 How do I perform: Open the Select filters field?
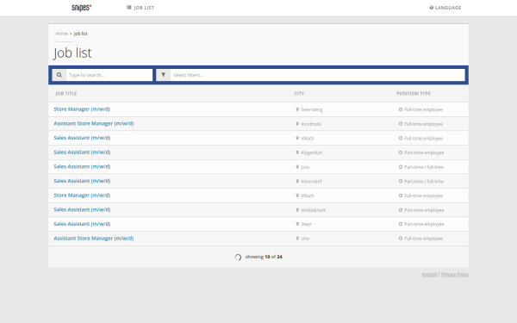[317, 75]
